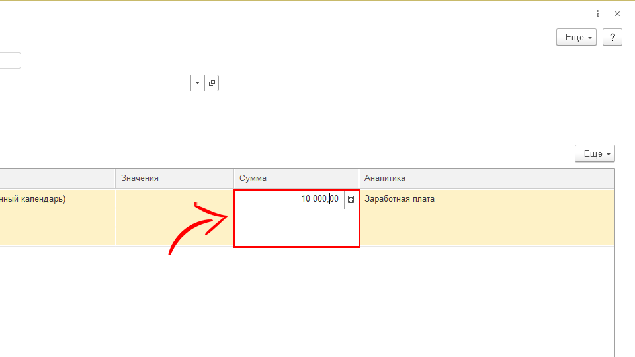
Task: Click the calculator icon in the Сумма field
Action: pos(351,199)
